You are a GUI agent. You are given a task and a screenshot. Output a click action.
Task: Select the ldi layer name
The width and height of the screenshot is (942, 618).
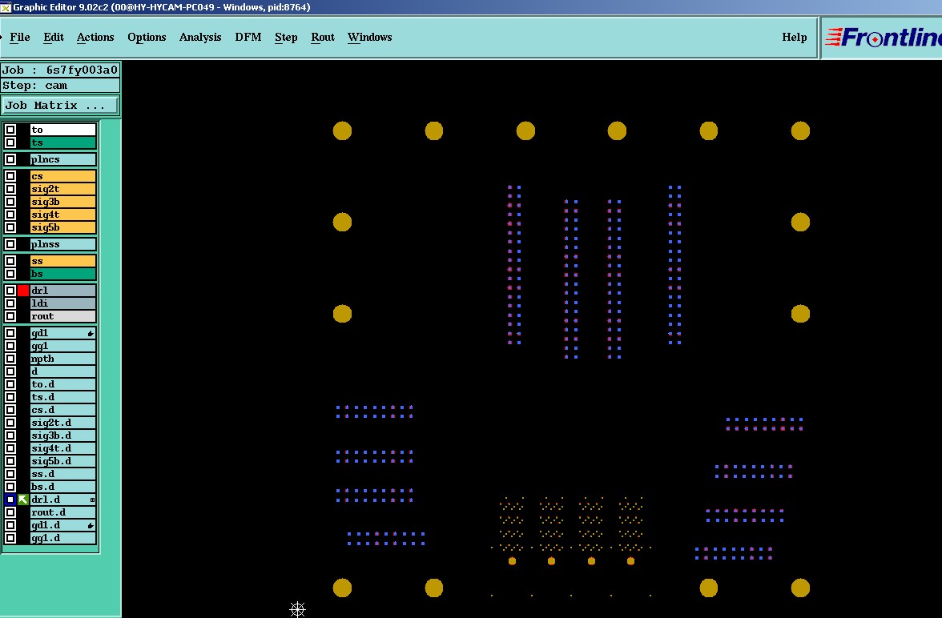pyautogui.click(x=62, y=303)
